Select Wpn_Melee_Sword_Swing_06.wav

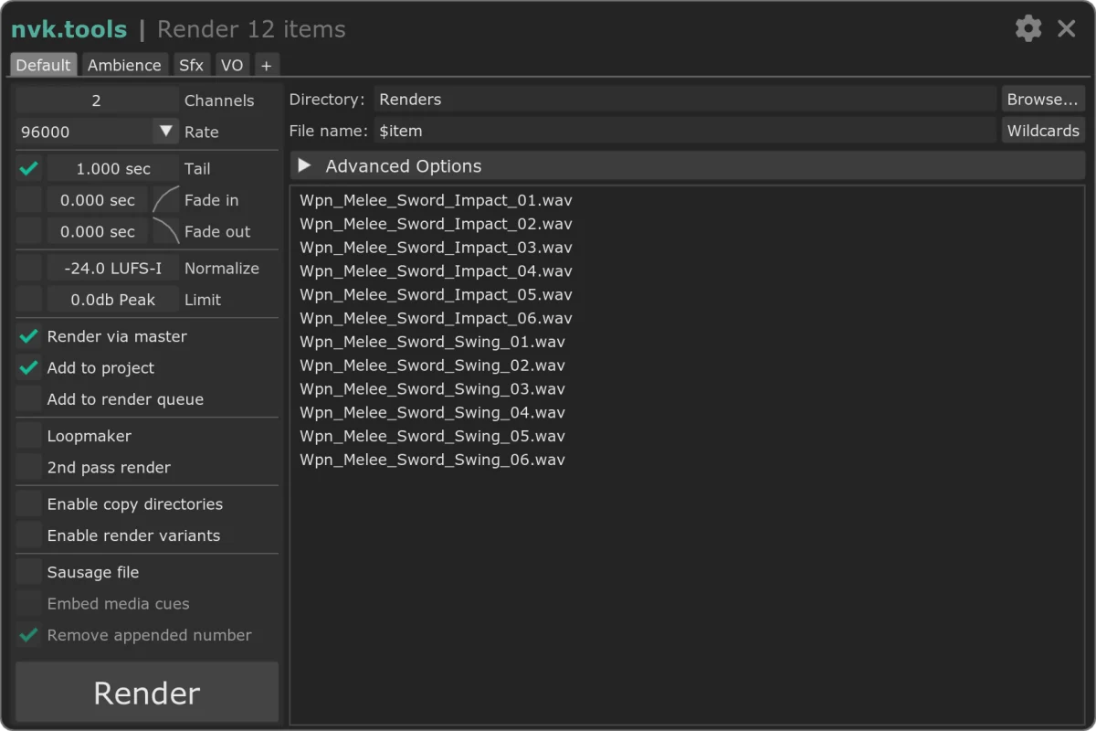coord(432,460)
